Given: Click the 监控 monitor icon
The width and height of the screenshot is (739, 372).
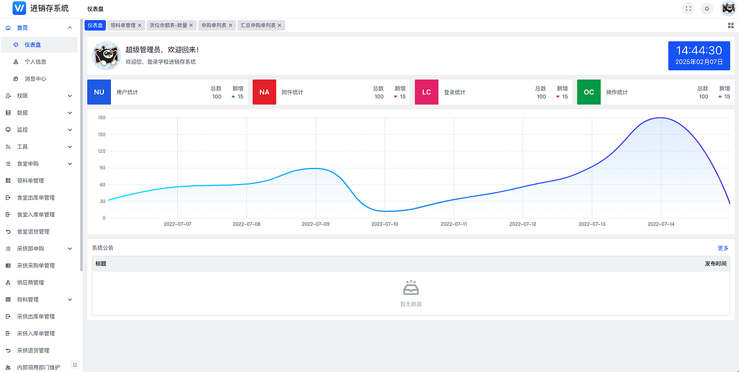Looking at the screenshot, I should point(8,130).
